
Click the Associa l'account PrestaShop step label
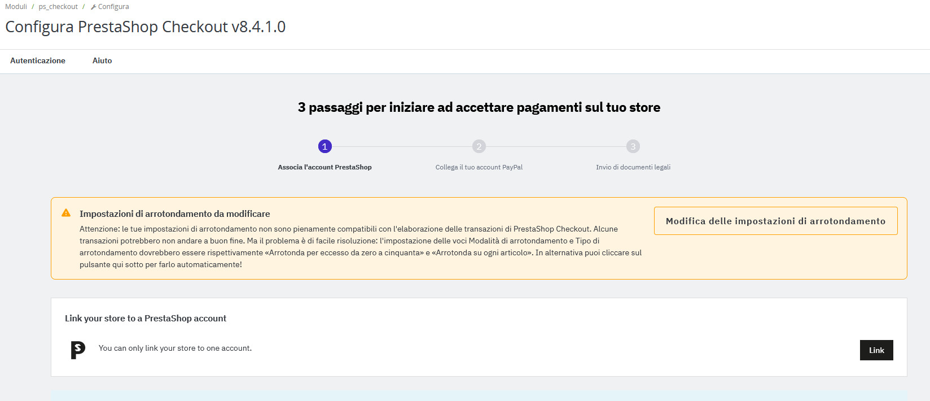pos(324,167)
